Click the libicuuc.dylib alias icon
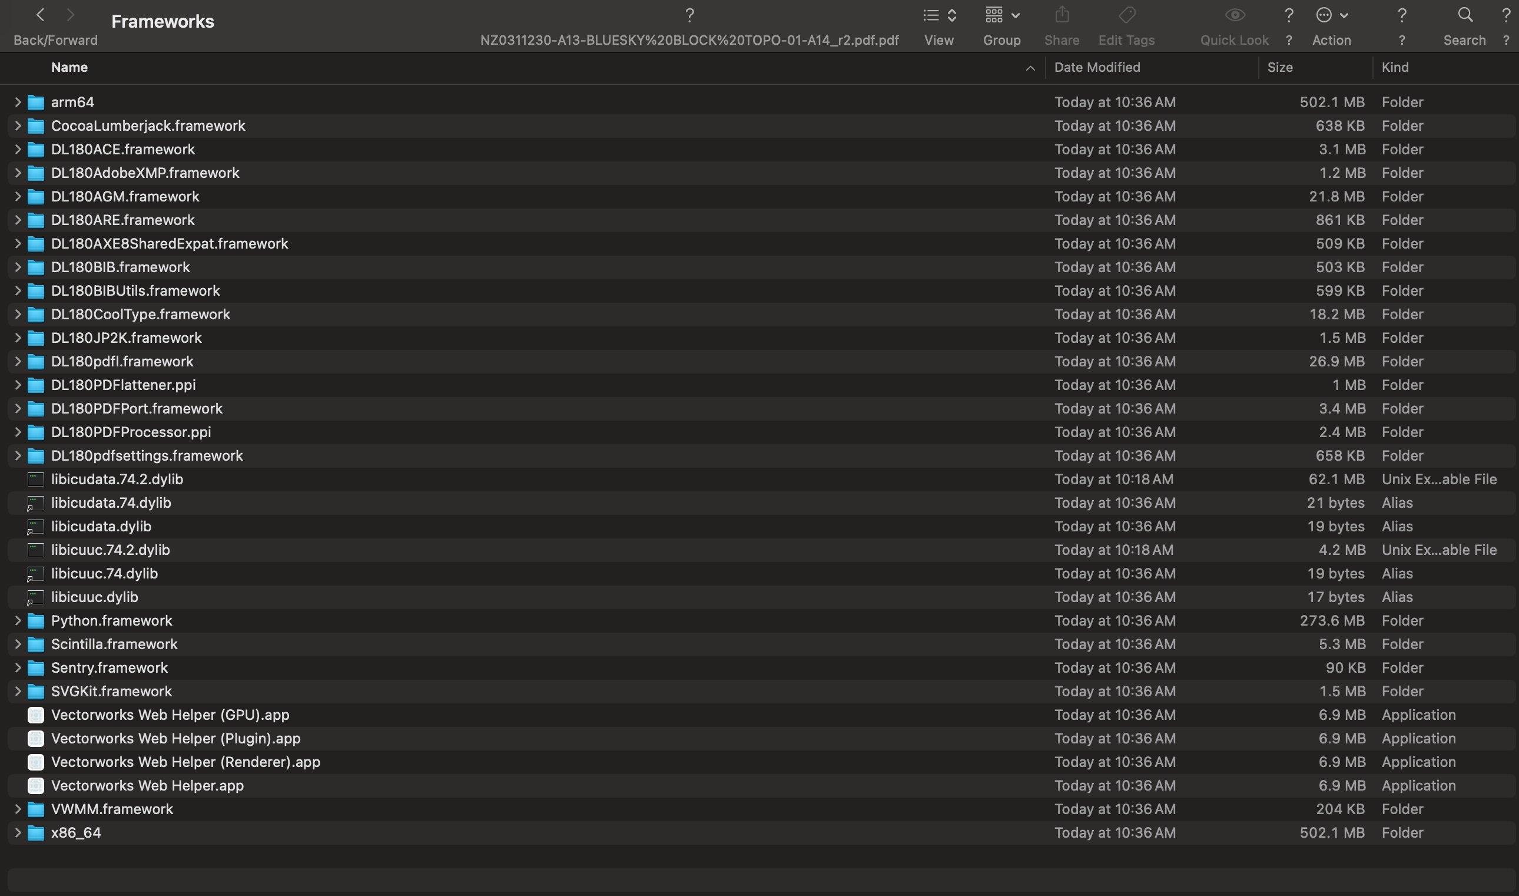The width and height of the screenshot is (1519, 896). point(35,597)
